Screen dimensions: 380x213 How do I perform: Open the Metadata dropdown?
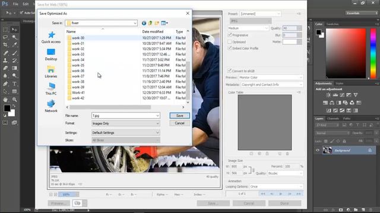click(x=272, y=85)
